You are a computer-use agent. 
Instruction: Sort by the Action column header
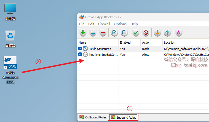[152, 43]
